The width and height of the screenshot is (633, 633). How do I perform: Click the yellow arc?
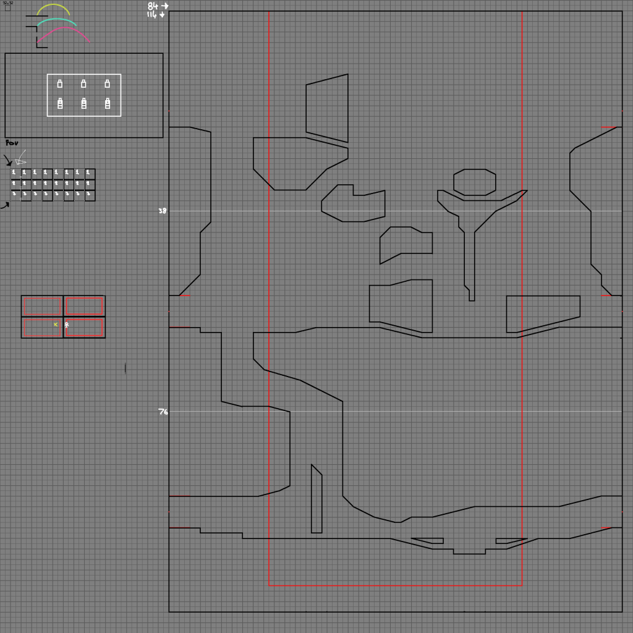point(53,7)
